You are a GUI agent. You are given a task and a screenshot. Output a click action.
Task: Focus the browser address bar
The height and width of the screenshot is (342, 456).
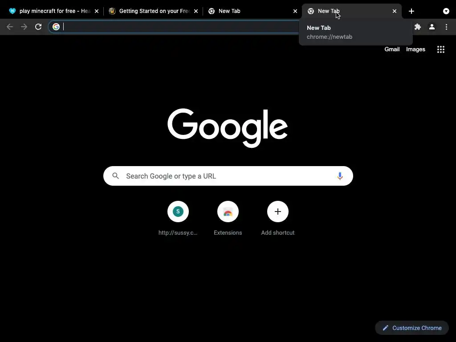point(175,27)
